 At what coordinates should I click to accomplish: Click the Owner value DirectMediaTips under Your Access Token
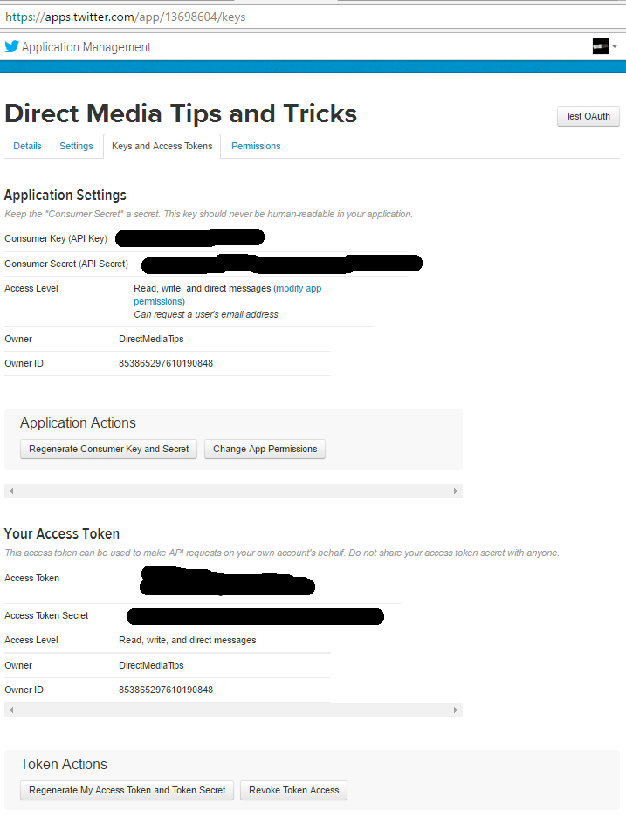(x=151, y=665)
